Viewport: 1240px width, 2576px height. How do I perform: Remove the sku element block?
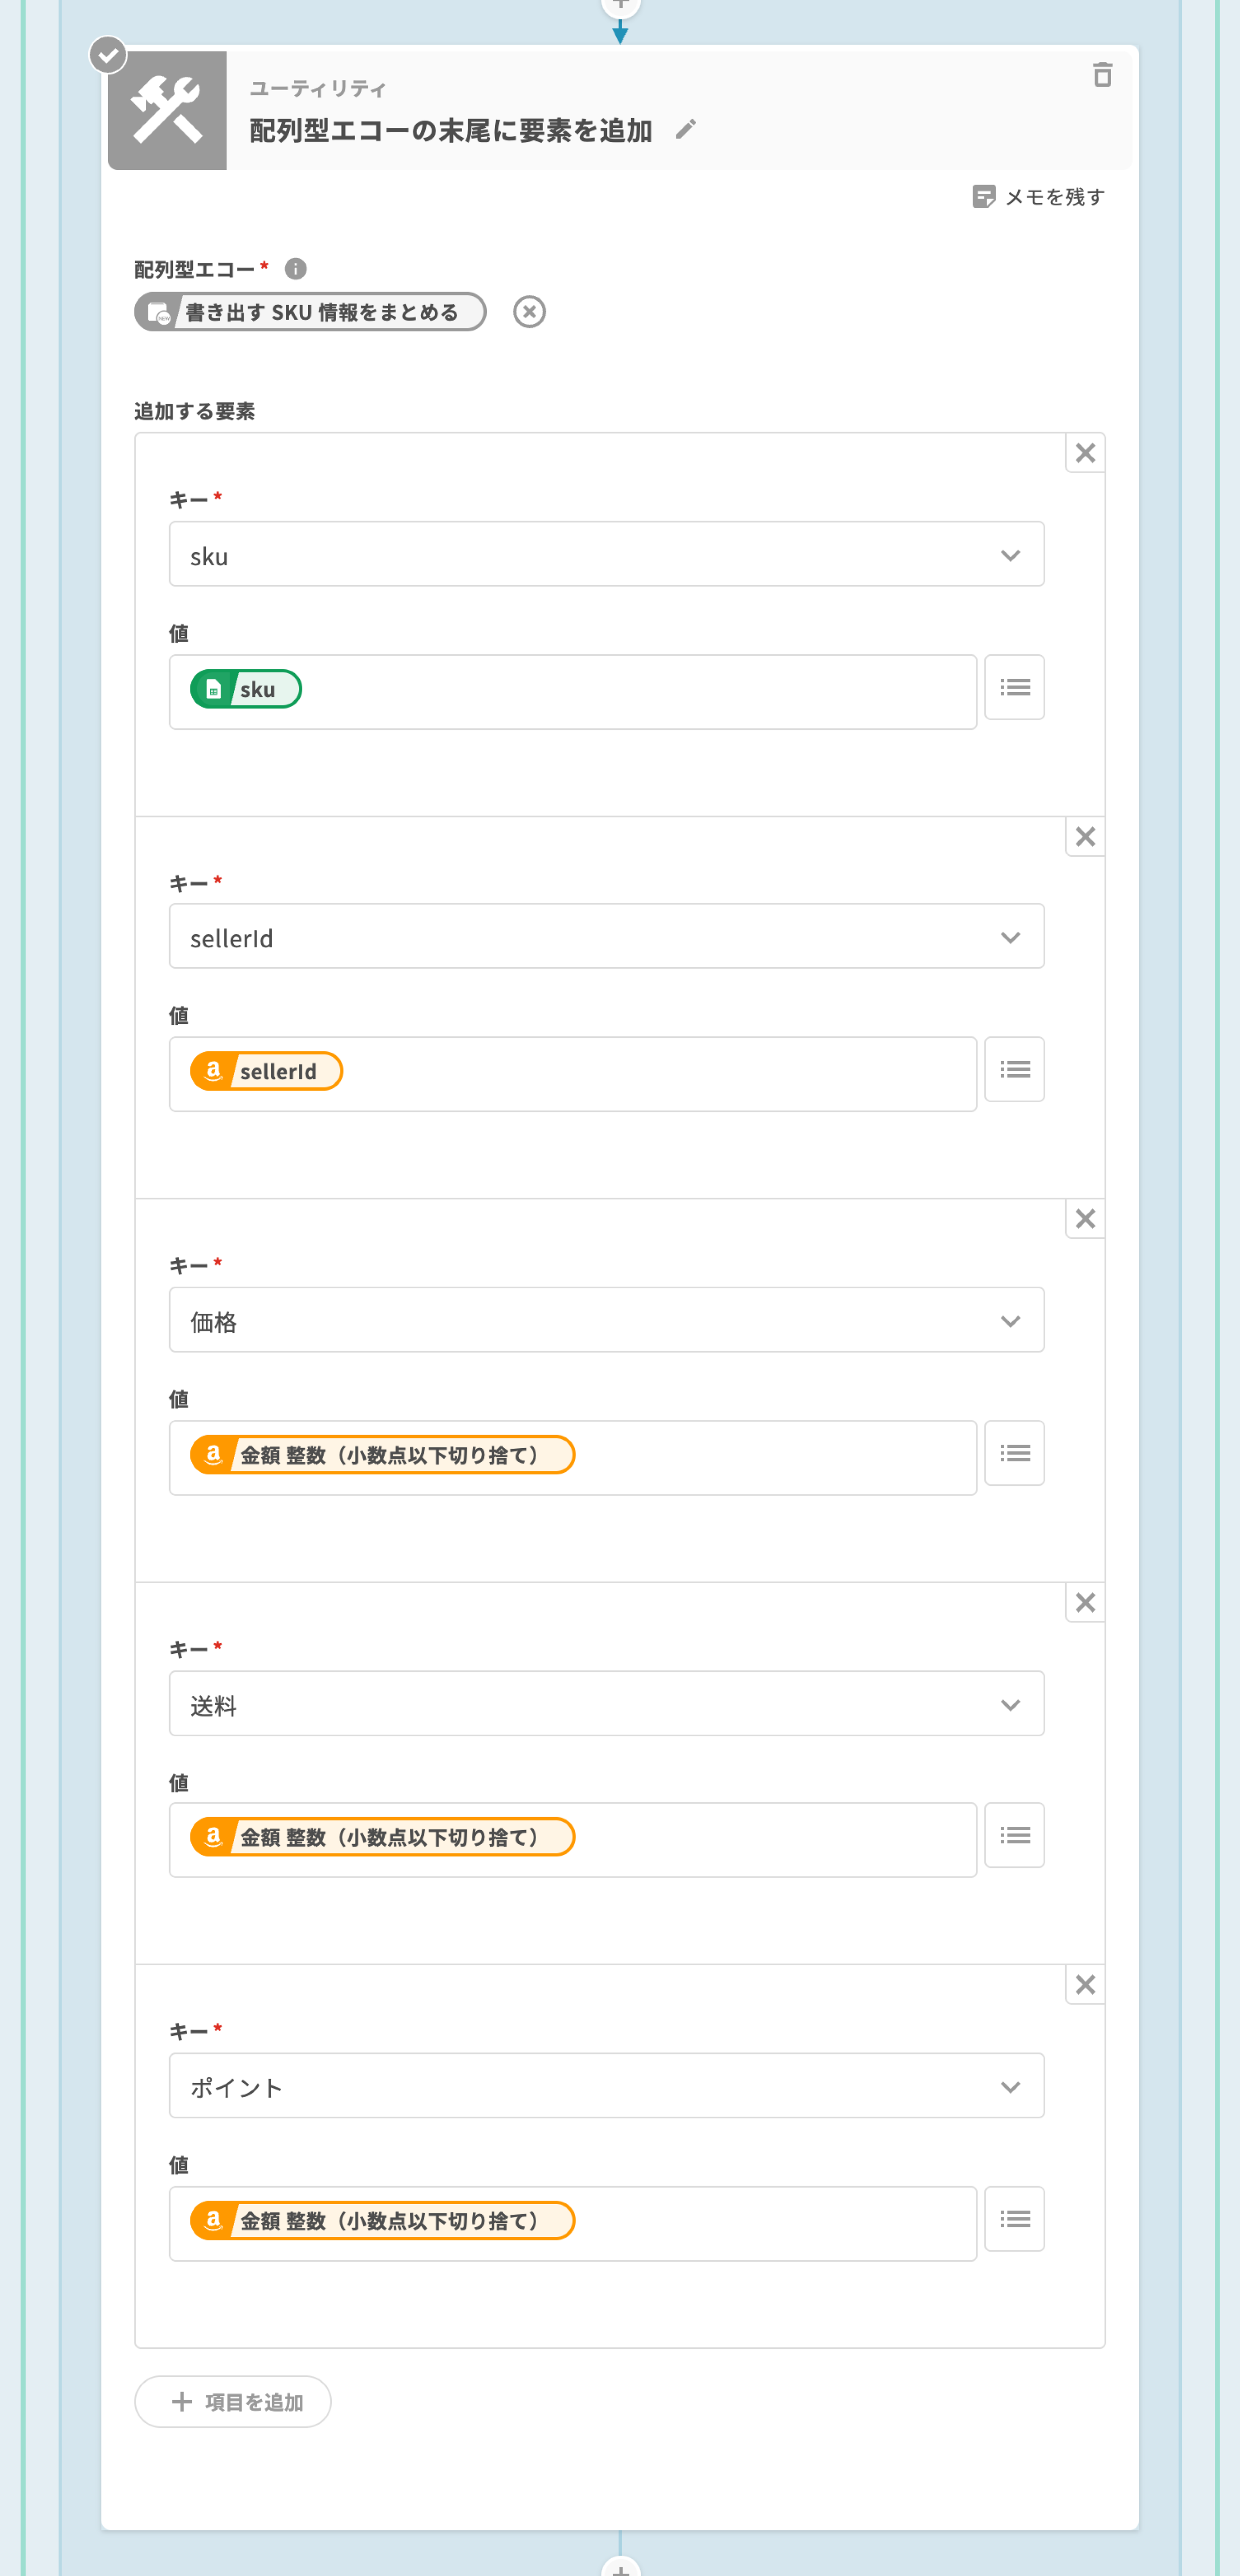pos(1085,454)
